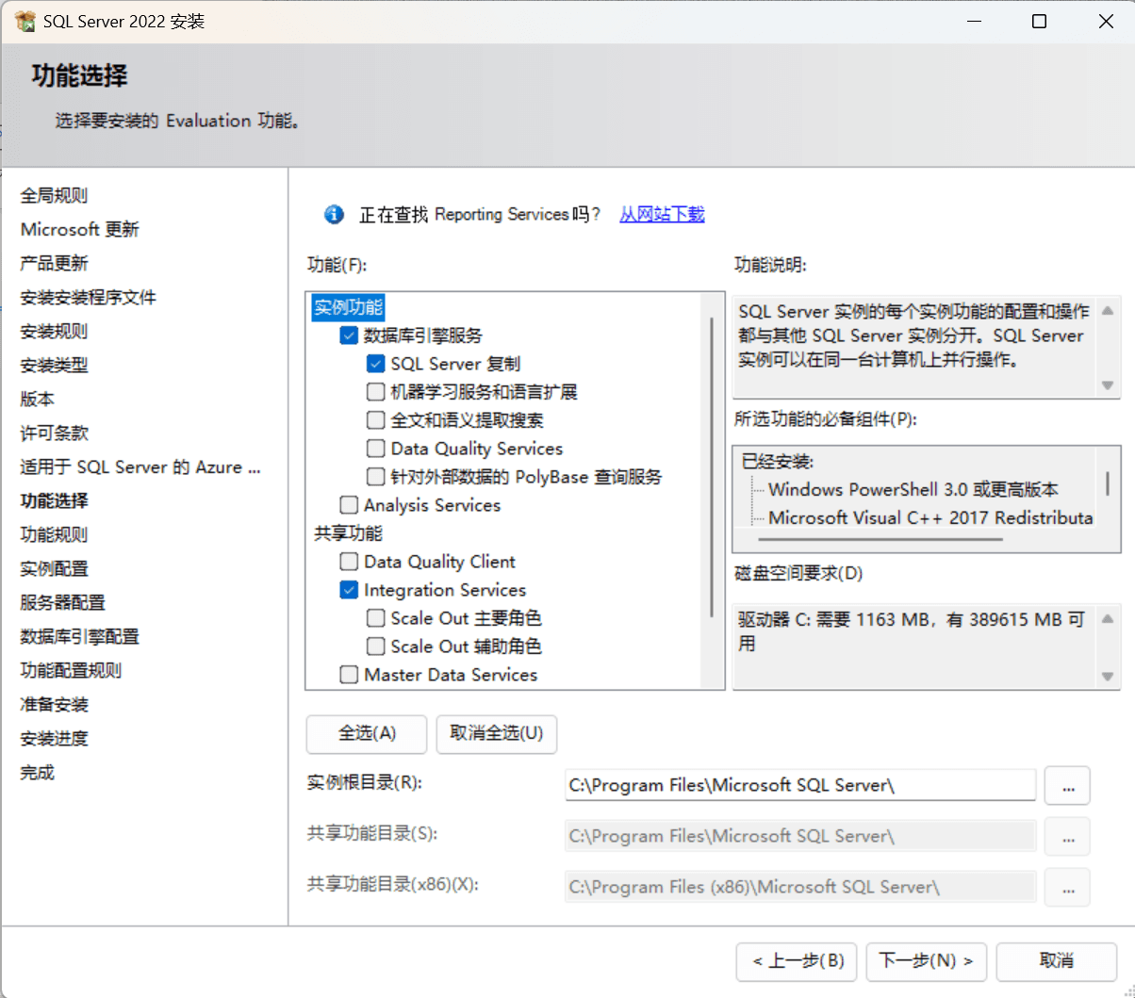
Task: Go back with 上一步(B) button
Action: [798, 961]
